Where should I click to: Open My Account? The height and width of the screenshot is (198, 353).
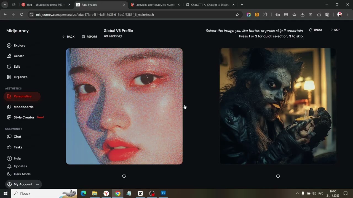[20, 184]
